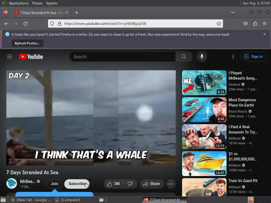
Task: Open I Paid A Real Assassin thumbnail
Action: [204, 137]
